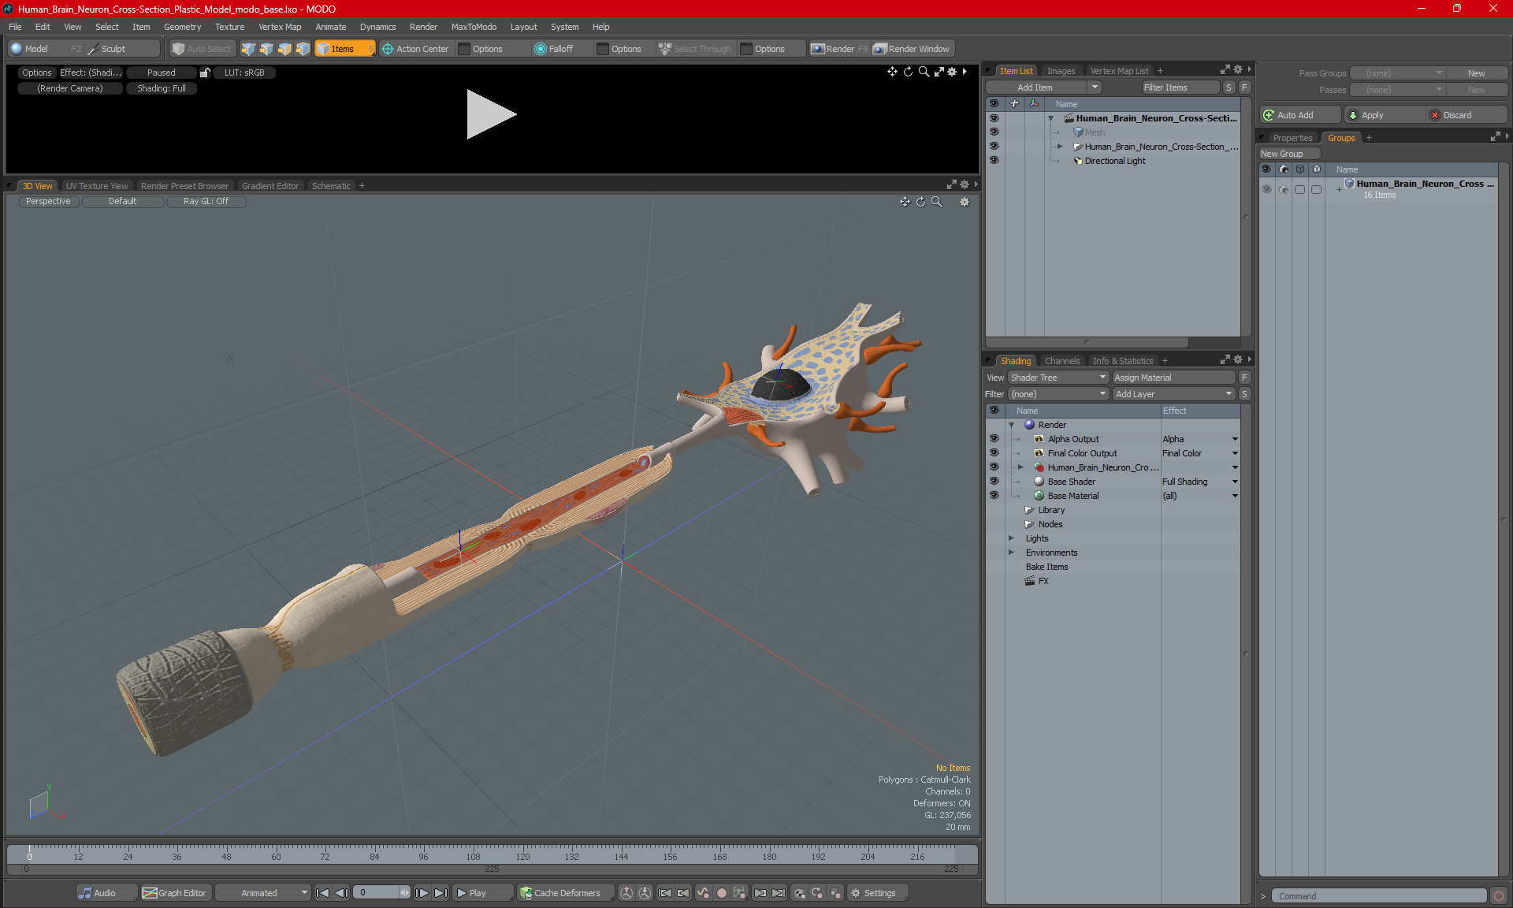
Task: Click the 3D viewport rotate icon
Action: pyautogui.click(x=920, y=202)
